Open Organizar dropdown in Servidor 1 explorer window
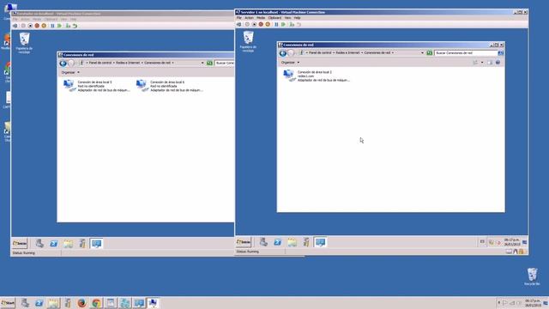The width and height of the screenshot is (549, 309). tap(290, 63)
